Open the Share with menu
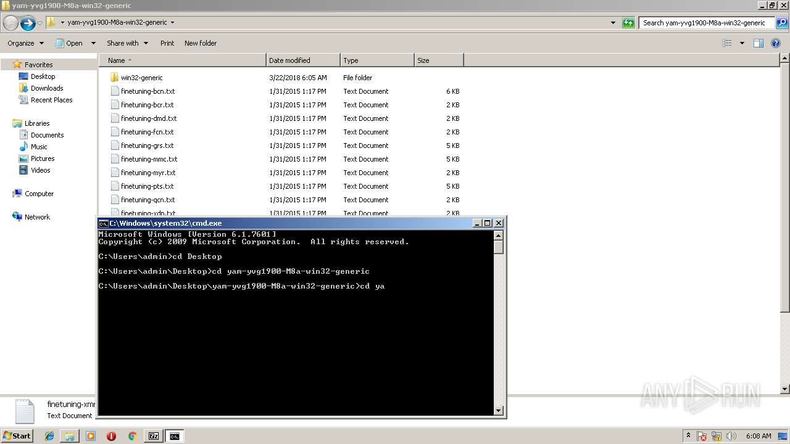 [x=127, y=43]
